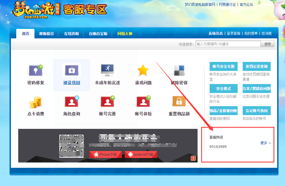Viewport: 285px width, 186px height.
Task: Click the 帐号体检 question-badge icon
Action: (143, 101)
